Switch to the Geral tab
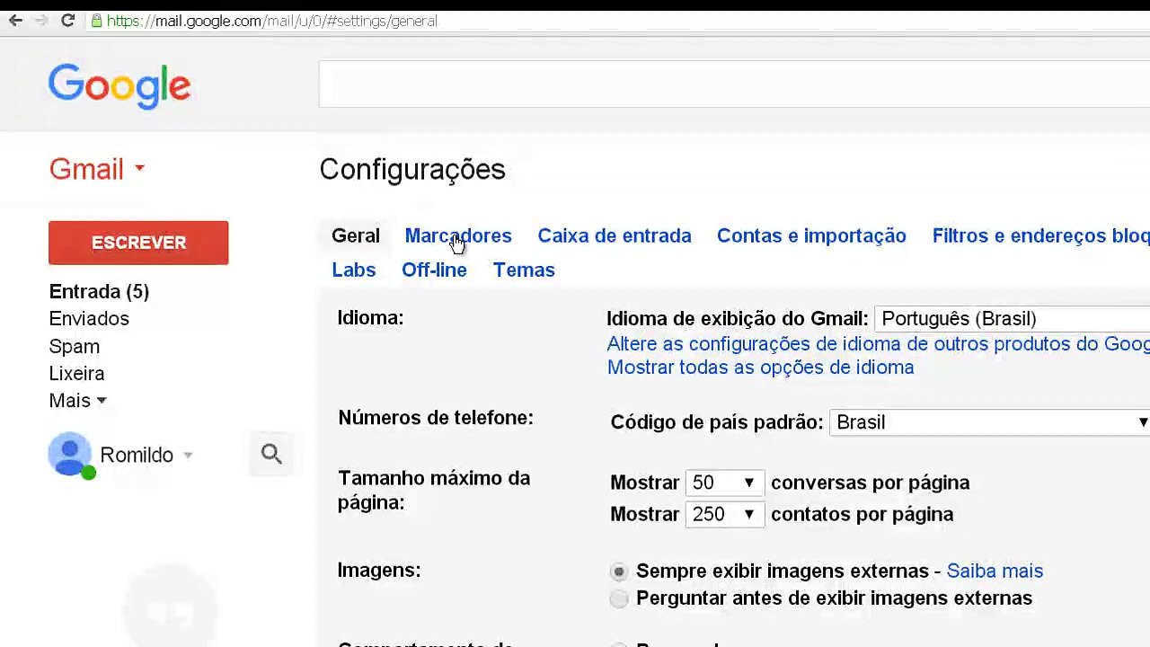The image size is (1150, 647). coord(356,235)
